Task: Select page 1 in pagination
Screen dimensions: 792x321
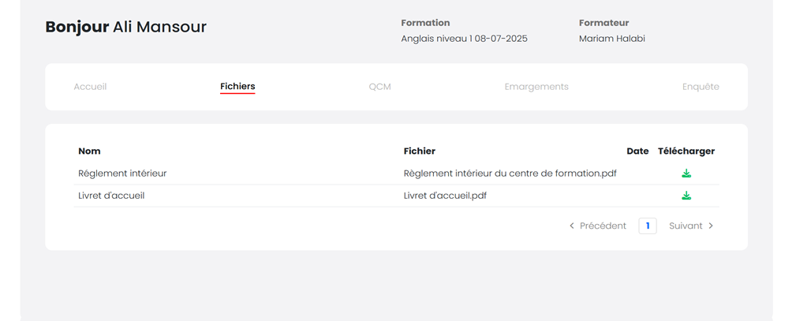Action: point(648,226)
